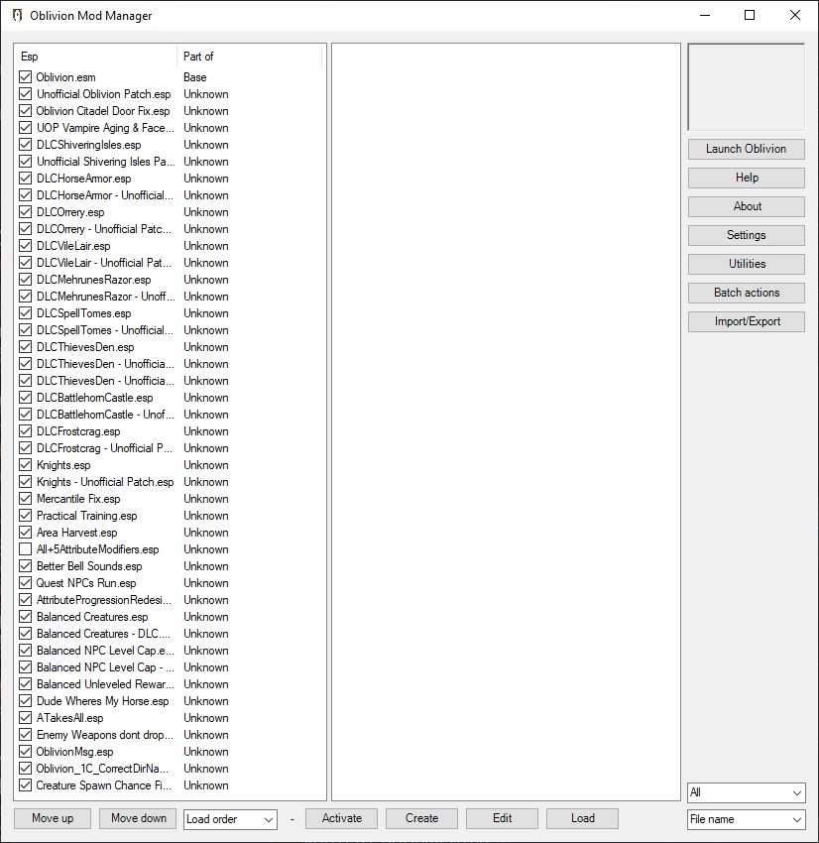Toggle OblivionMsg.esp checkbox
This screenshot has width=819, height=843.
pos(25,752)
